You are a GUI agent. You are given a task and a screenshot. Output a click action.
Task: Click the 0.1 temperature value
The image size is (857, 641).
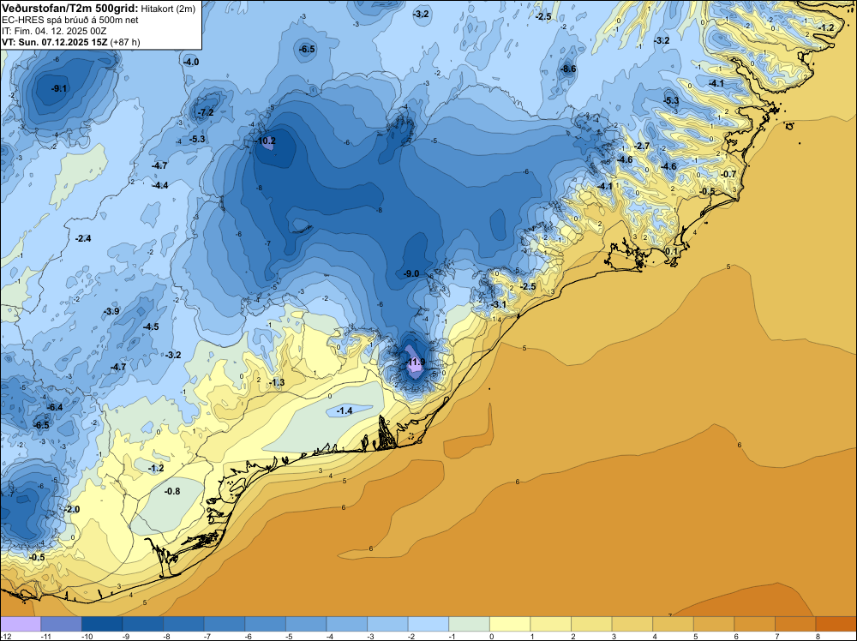pyautogui.click(x=671, y=252)
